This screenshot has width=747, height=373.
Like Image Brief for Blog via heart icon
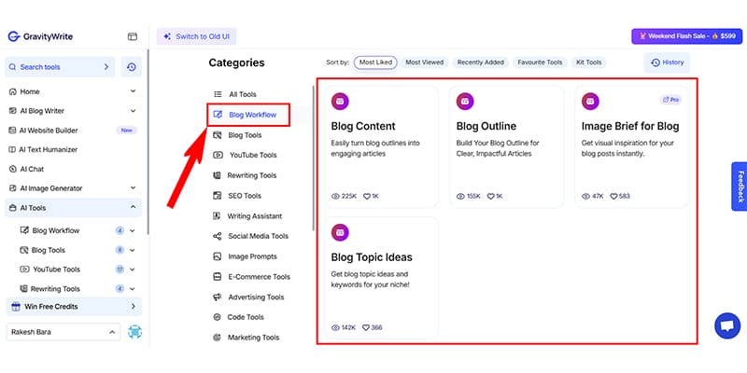(613, 196)
